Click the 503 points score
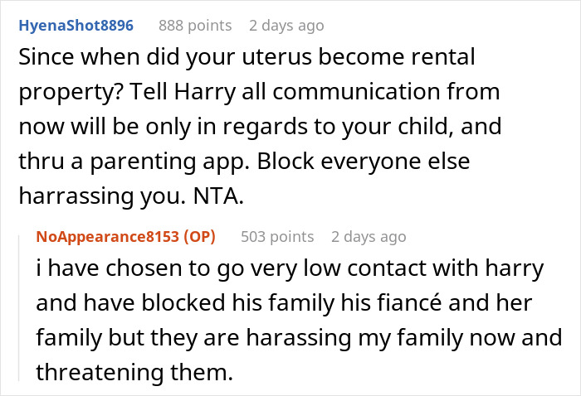Image resolution: width=581 pixels, height=396 pixels. coord(277,237)
